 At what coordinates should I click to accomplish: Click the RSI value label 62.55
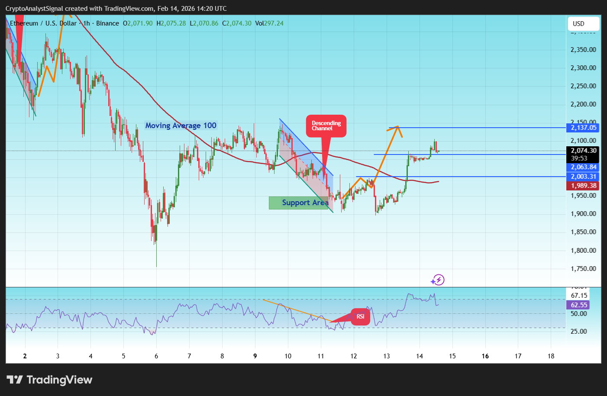click(578, 305)
